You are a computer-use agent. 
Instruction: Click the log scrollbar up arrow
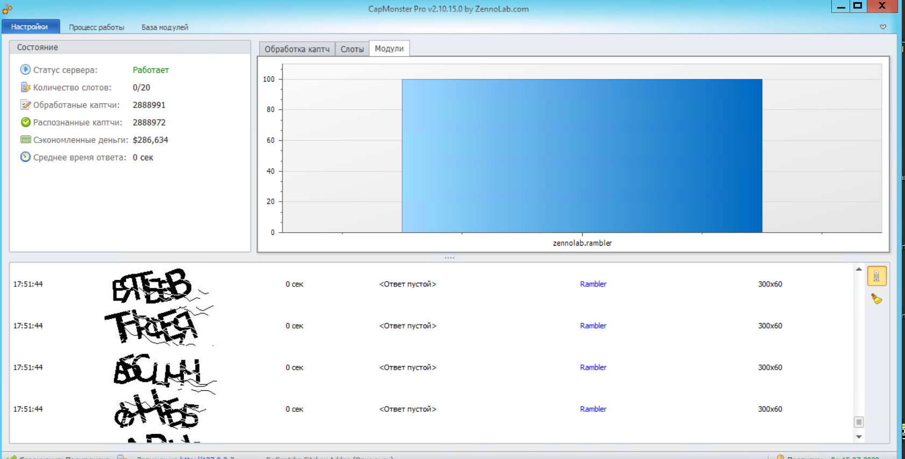859,269
